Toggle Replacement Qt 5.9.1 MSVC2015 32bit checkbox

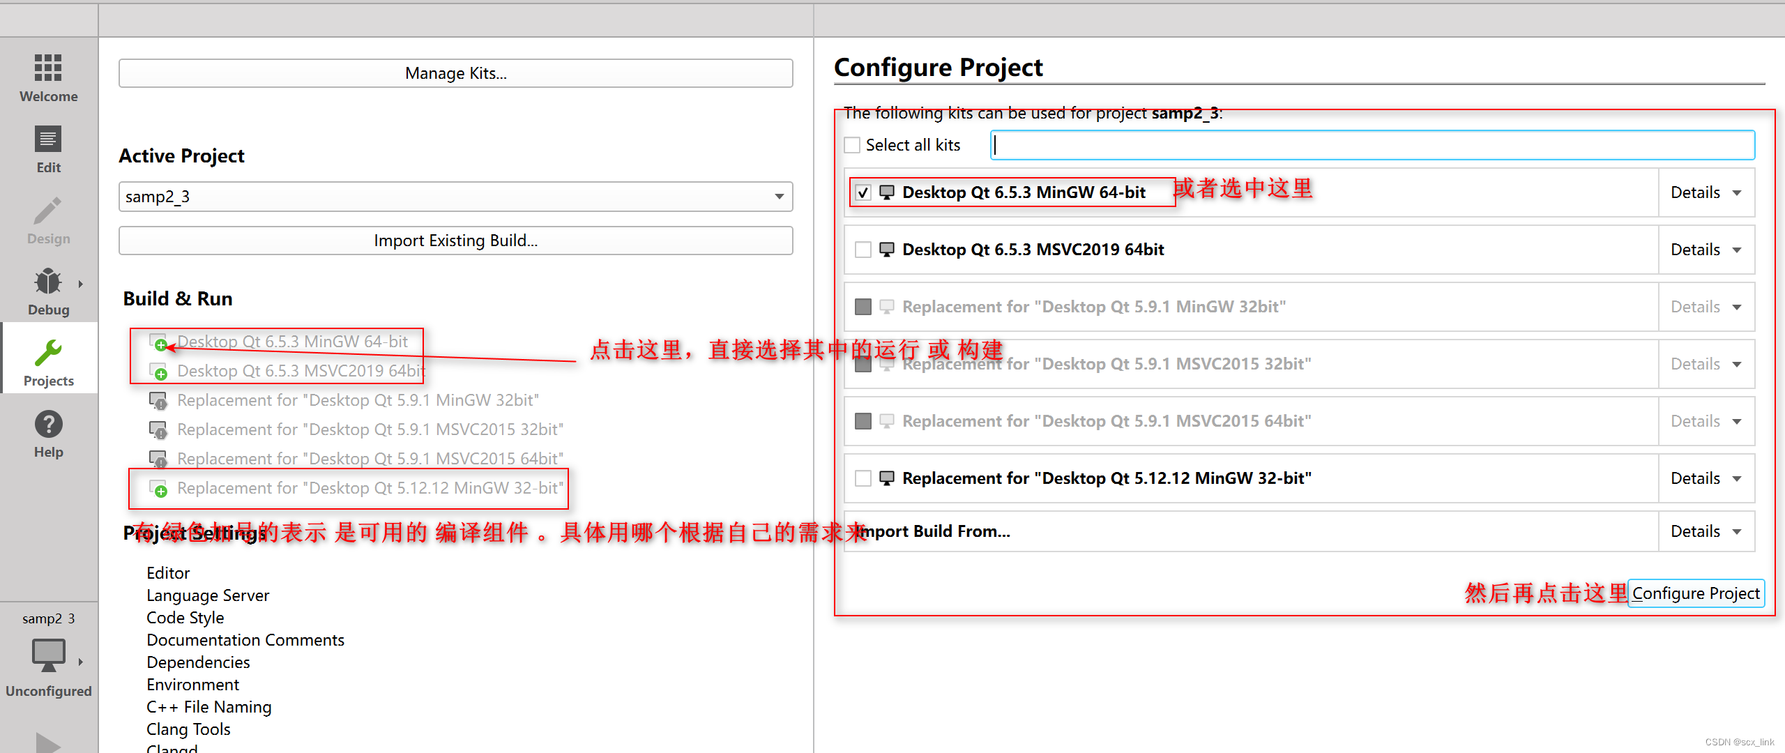(863, 364)
